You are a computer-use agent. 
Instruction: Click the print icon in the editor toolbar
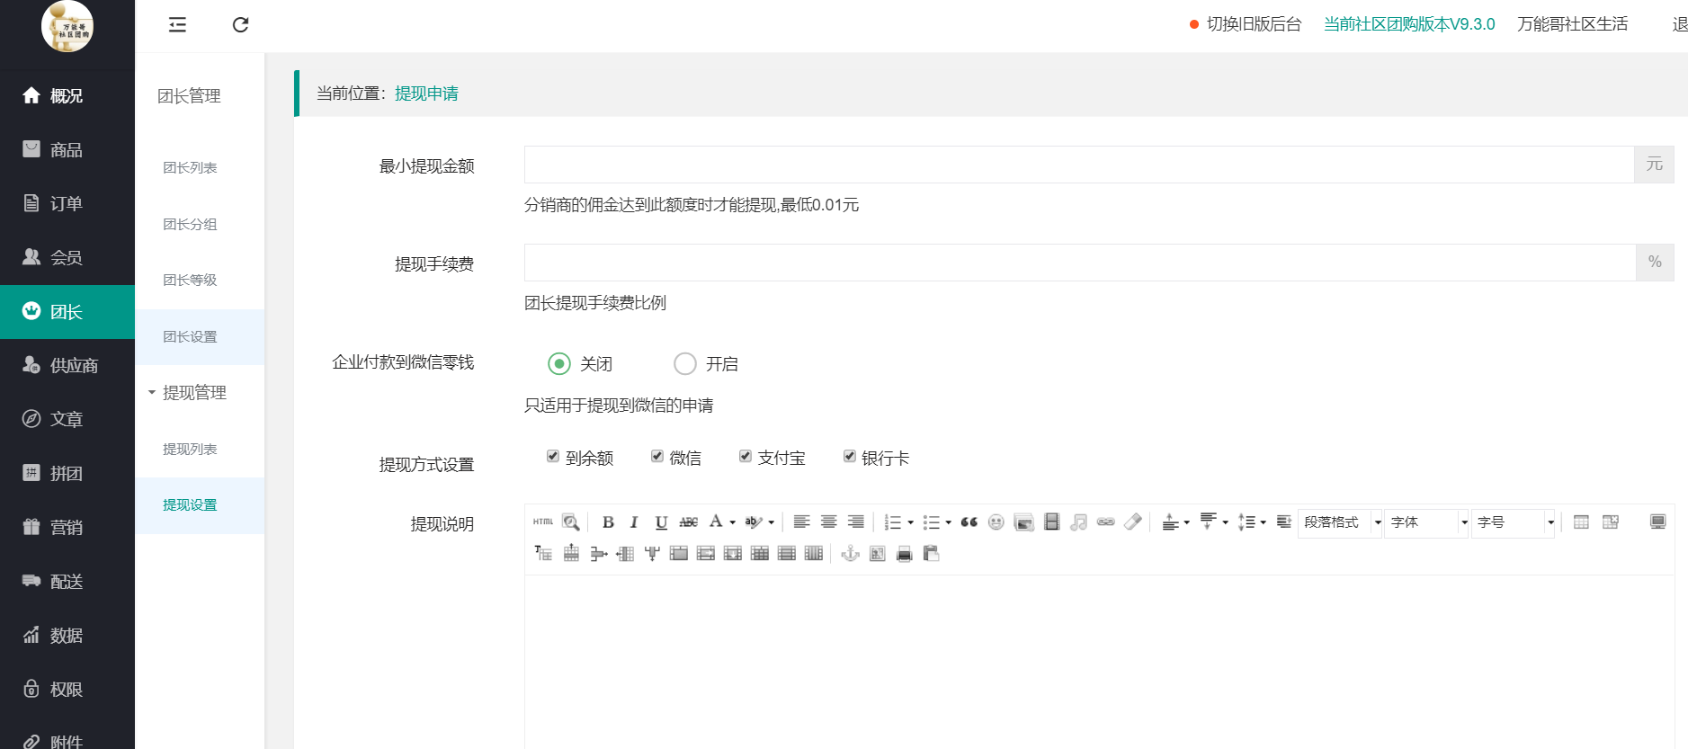pyautogui.click(x=904, y=554)
